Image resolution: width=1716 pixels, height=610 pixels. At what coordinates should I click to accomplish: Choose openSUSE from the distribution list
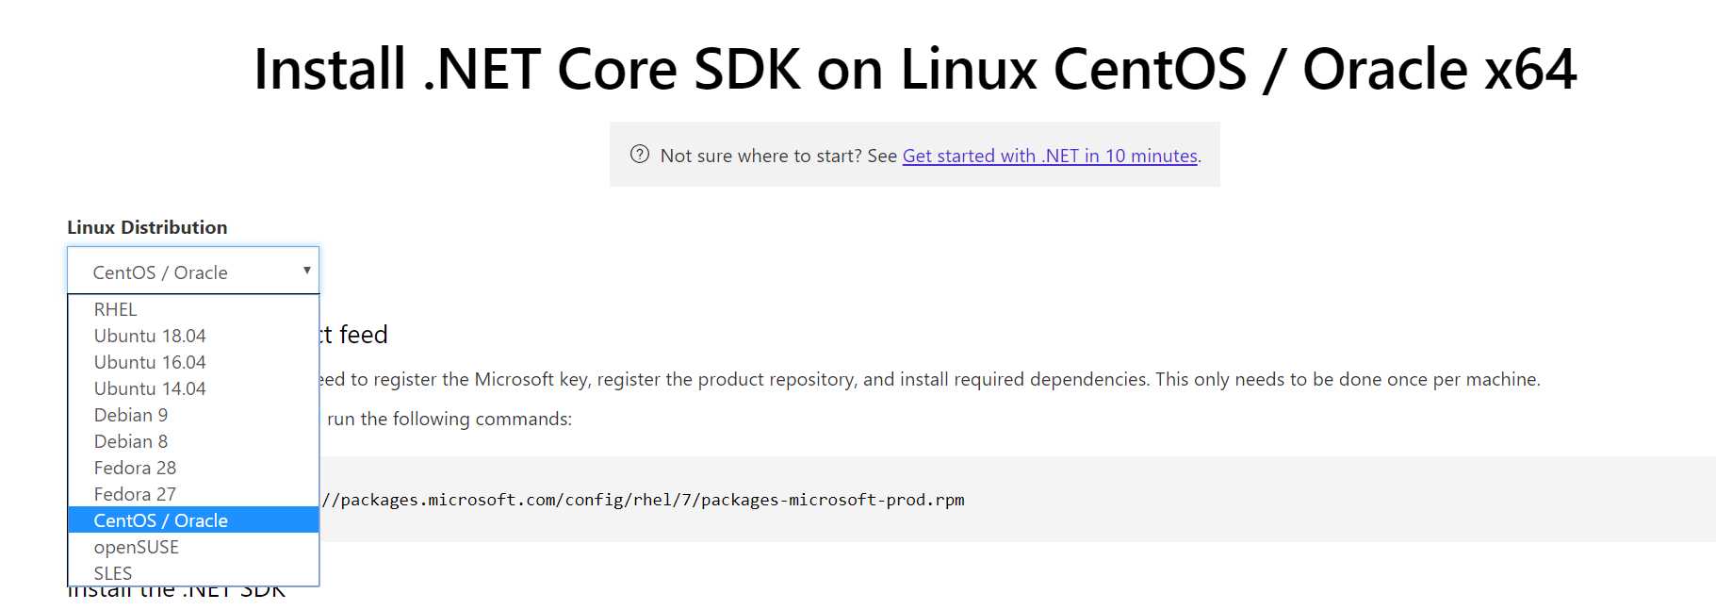click(x=137, y=547)
